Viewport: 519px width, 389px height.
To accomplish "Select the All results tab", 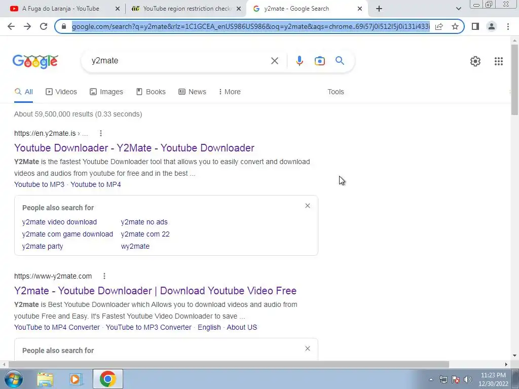I will pos(23,92).
